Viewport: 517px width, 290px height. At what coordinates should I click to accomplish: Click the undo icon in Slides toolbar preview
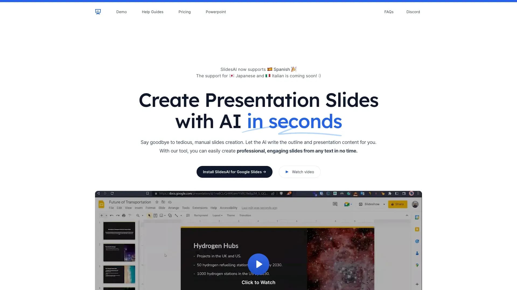[x=111, y=215]
